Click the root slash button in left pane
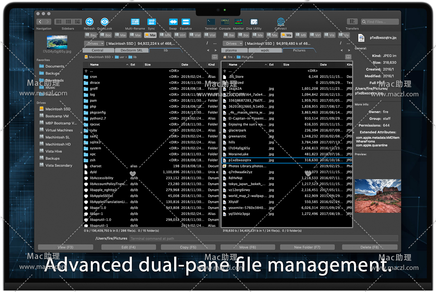436x292 pixels. coord(207,43)
